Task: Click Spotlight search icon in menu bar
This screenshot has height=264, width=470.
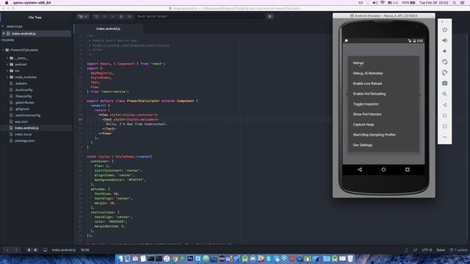Action: tap(455, 3)
